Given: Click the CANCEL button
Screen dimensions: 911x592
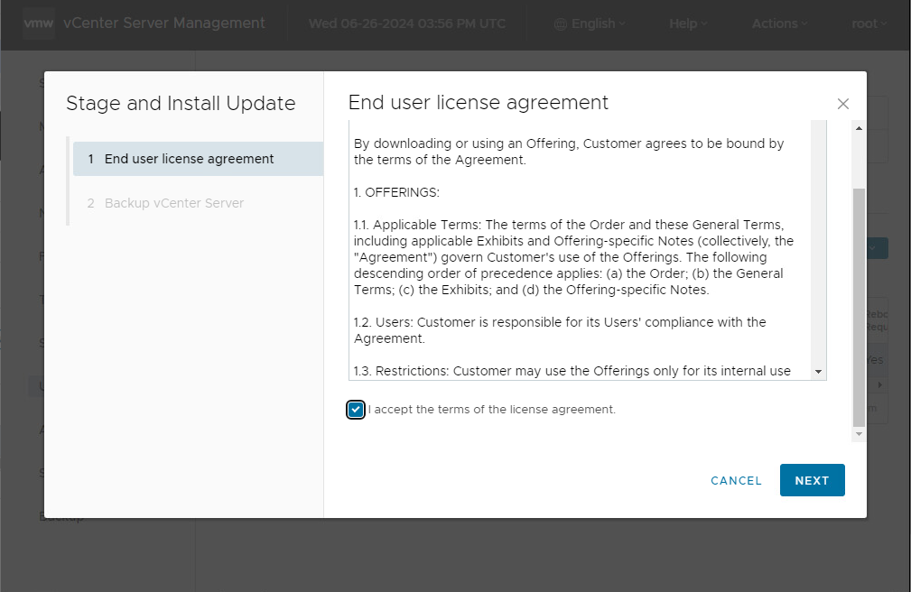Looking at the screenshot, I should tap(736, 480).
